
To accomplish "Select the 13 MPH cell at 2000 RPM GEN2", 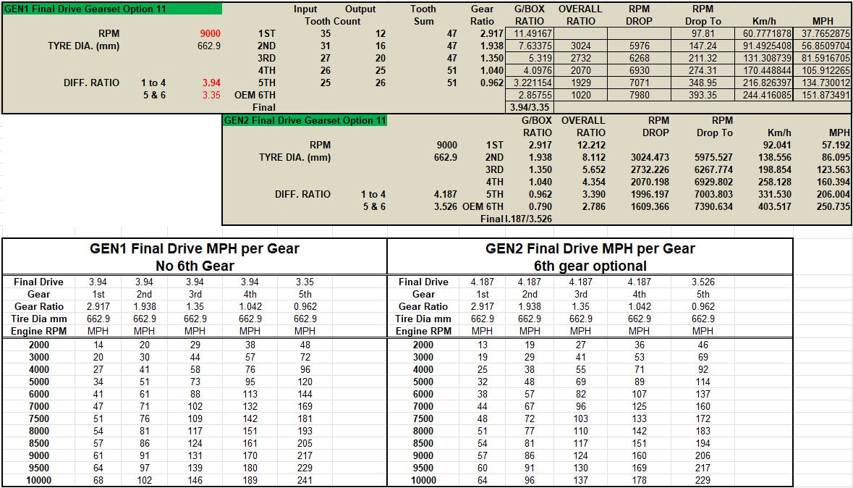I will [x=483, y=345].
